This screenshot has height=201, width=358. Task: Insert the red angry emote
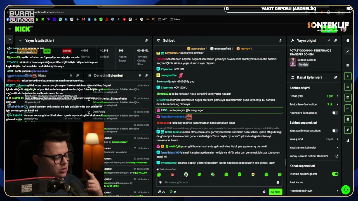click(173, 174)
